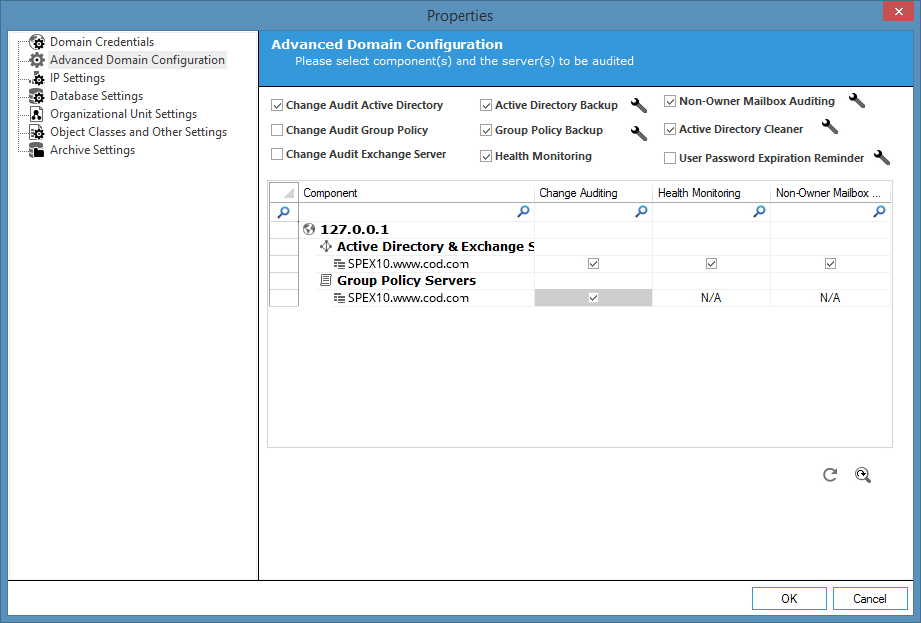This screenshot has width=921, height=623.
Task: Uncheck Change Audit Active Directory
Action: click(x=277, y=105)
